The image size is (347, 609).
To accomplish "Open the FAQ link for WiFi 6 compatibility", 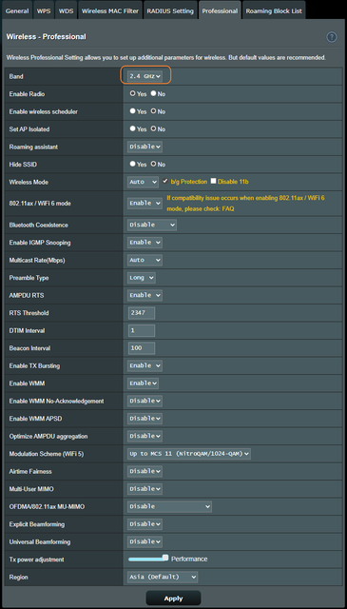I will (228, 209).
